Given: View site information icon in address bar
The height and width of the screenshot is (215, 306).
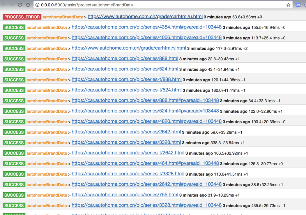Looking at the screenshot, I should coord(37,5).
